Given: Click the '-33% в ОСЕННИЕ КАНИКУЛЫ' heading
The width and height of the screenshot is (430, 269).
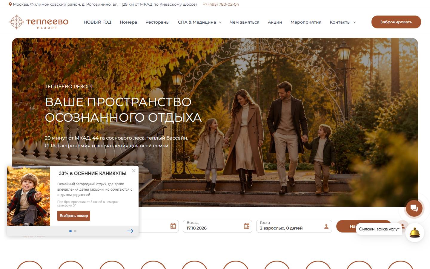Looking at the screenshot, I should (92, 173).
